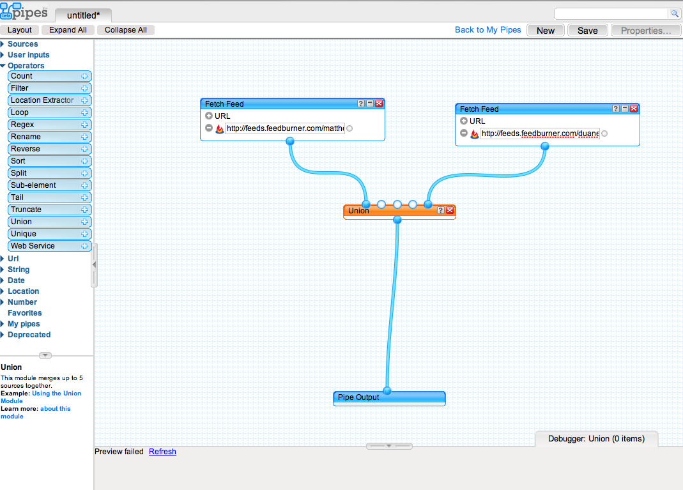Viewport: 683px width, 490px height.
Task: Click the Refresh link for preview
Action: coord(162,452)
